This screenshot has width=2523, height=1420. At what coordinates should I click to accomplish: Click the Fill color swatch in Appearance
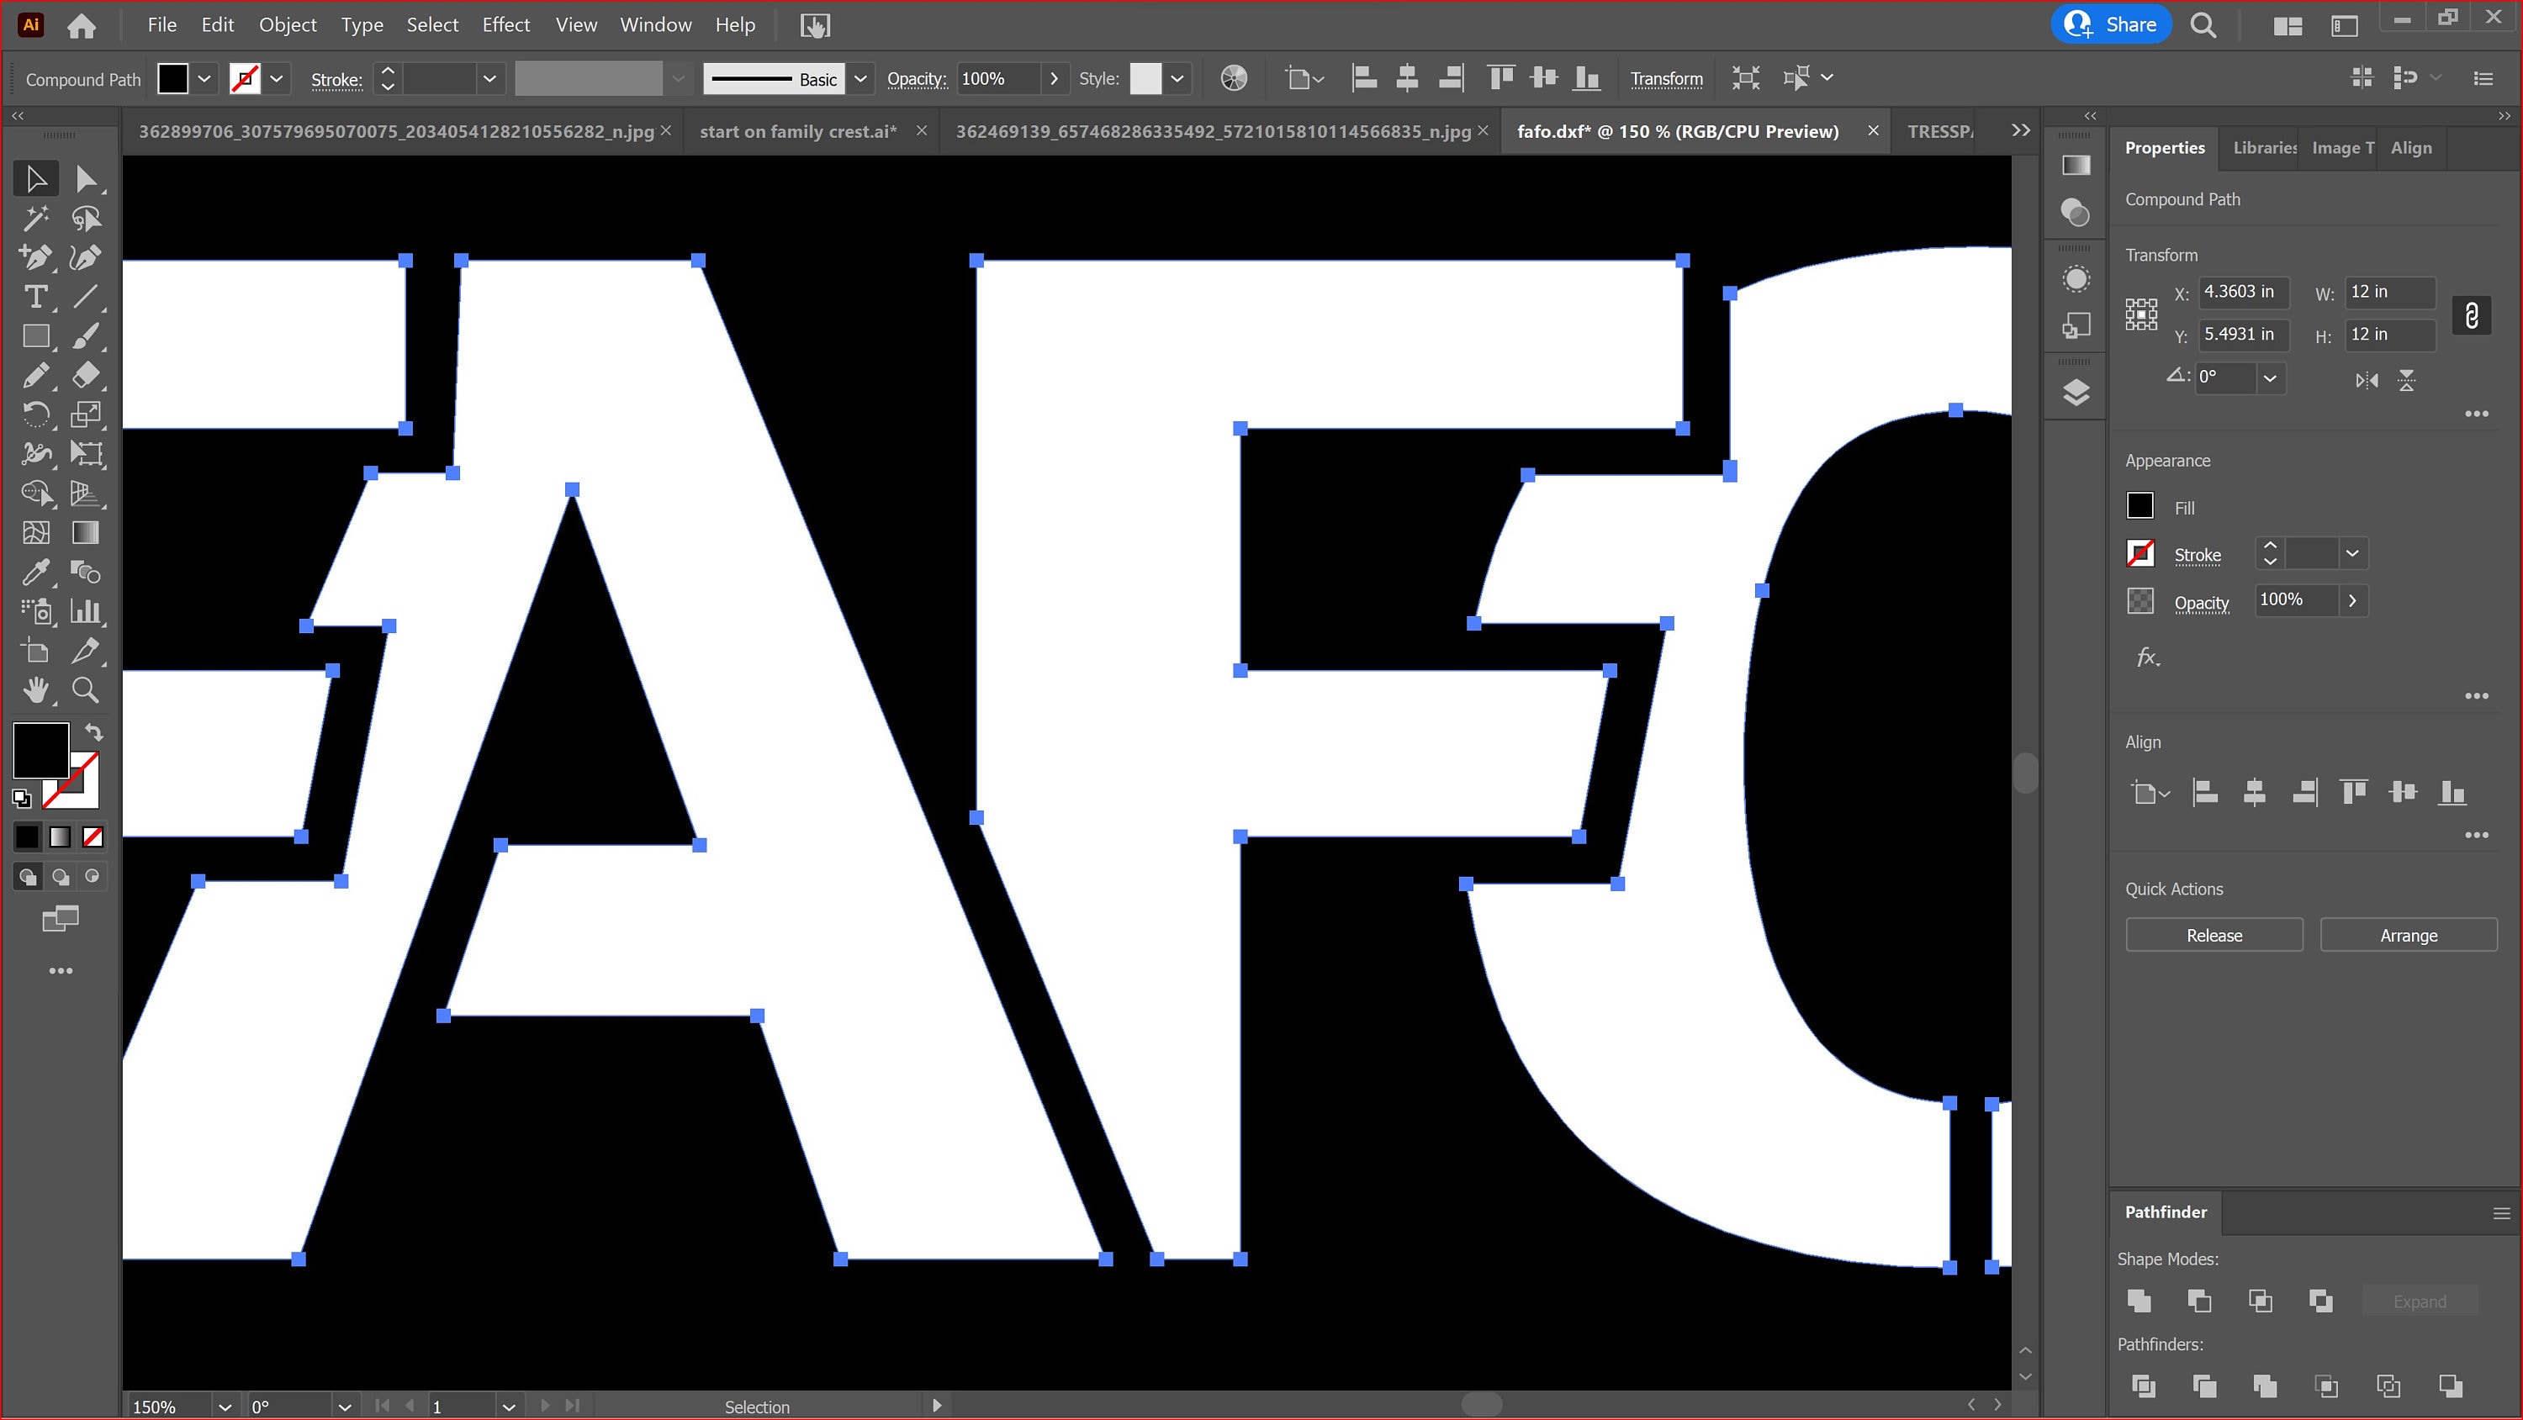pos(2140,505)
